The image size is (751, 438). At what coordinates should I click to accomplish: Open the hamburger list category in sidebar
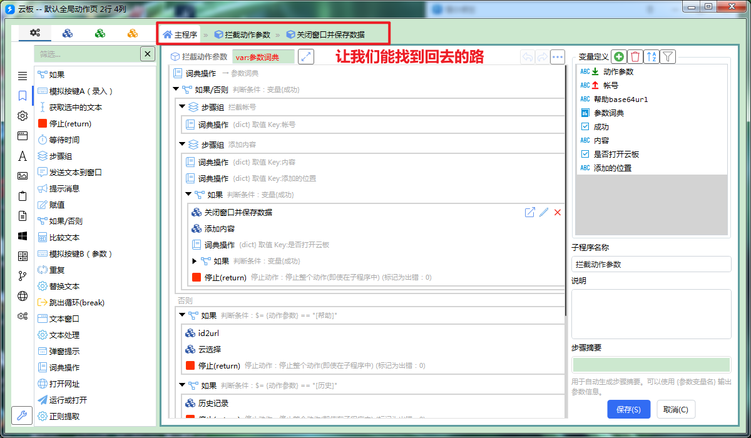(x=23, y=76)
